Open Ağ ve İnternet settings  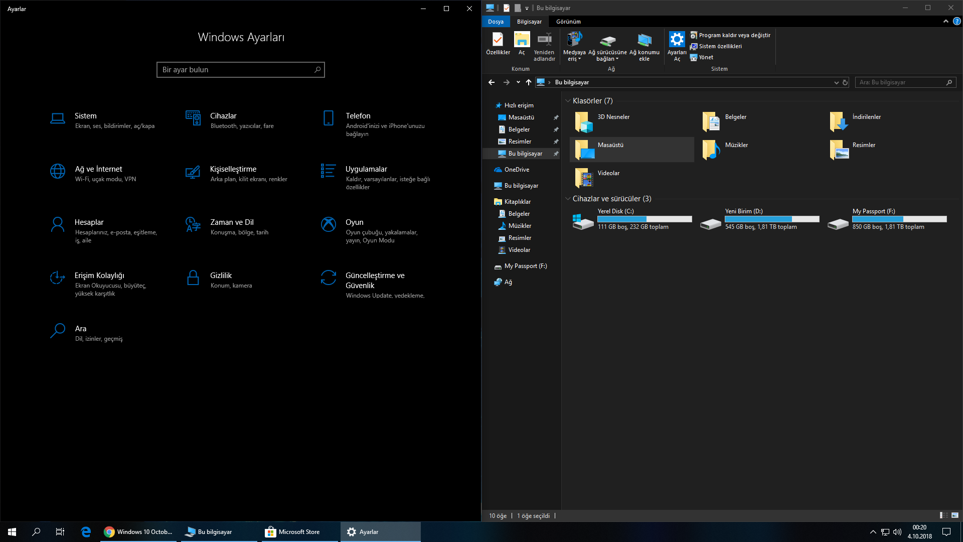coord(93,174)
